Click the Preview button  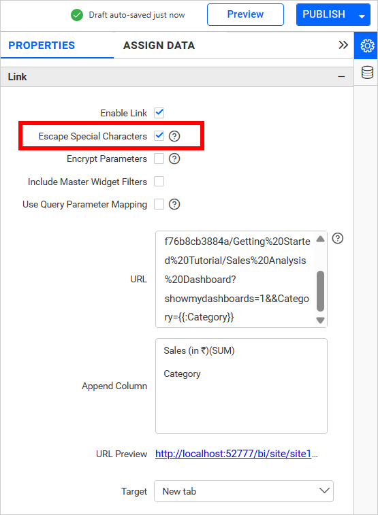tap(245, 14)
